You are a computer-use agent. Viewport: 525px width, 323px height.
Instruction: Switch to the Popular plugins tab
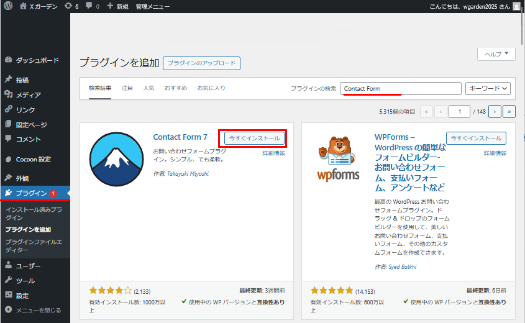[x=148, y=88]
